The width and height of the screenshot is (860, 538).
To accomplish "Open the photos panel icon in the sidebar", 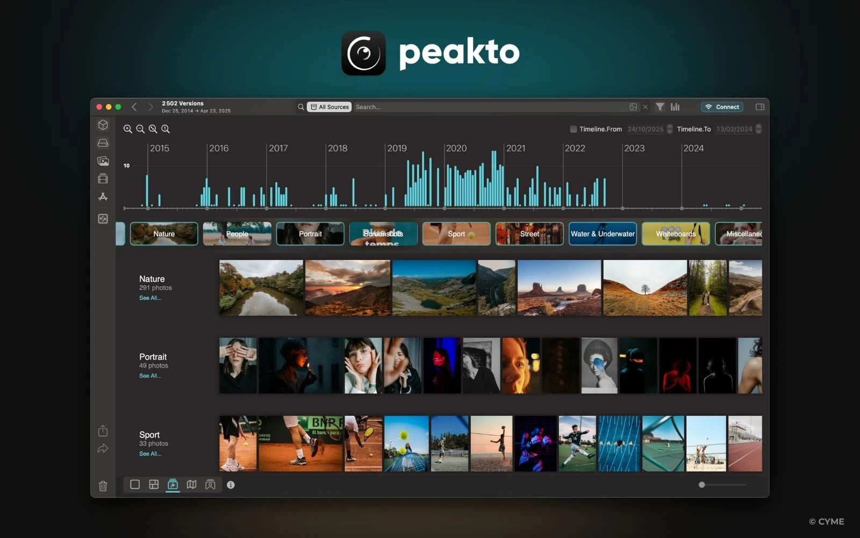I will (x=103, y=160).
